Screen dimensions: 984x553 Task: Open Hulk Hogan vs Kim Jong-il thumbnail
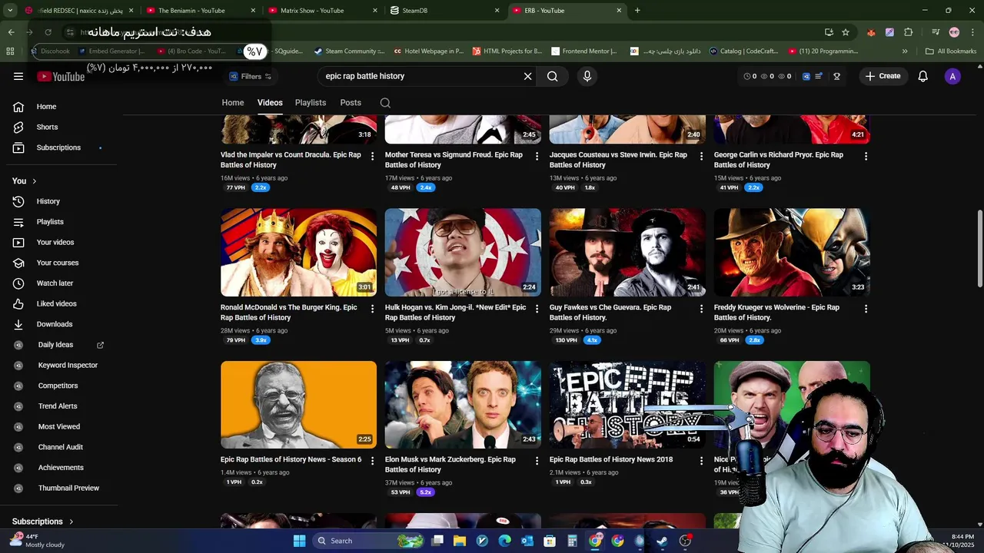pyautogui.click(x=463, y=252)
